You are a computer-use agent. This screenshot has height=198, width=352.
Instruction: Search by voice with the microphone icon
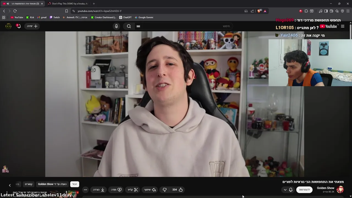coord(116,26)
